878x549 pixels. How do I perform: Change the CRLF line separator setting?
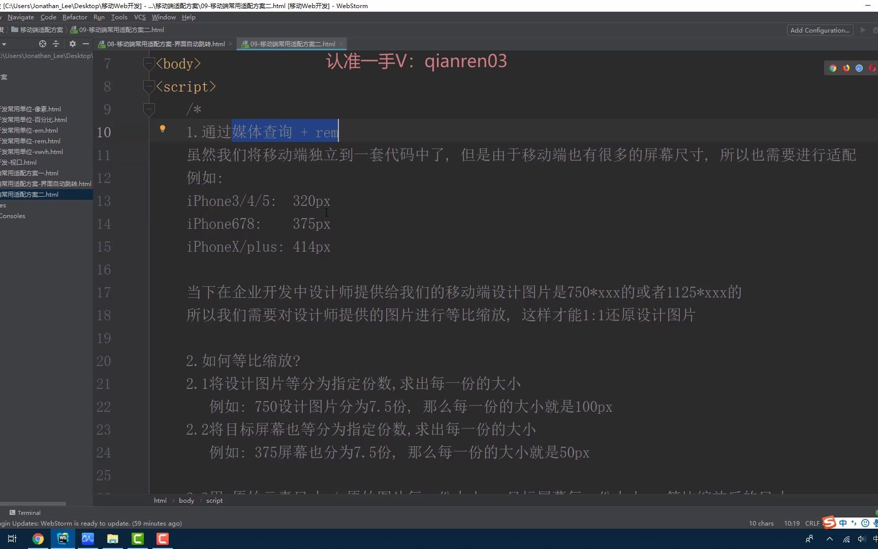pyautogui.click(x=812, y=524)
